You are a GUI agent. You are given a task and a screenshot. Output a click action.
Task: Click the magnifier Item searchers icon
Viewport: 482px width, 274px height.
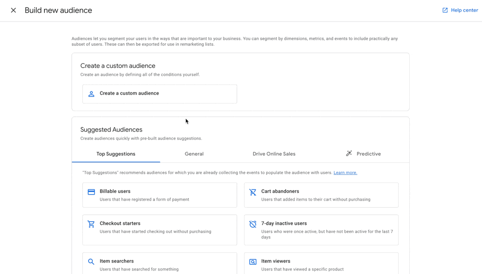(x=91, y=262)
